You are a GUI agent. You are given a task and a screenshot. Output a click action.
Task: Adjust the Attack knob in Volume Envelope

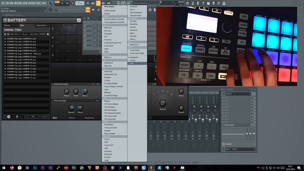pos(66,91)
